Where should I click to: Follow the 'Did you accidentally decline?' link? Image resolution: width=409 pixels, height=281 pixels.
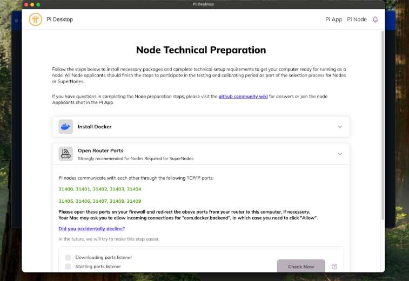91,229
